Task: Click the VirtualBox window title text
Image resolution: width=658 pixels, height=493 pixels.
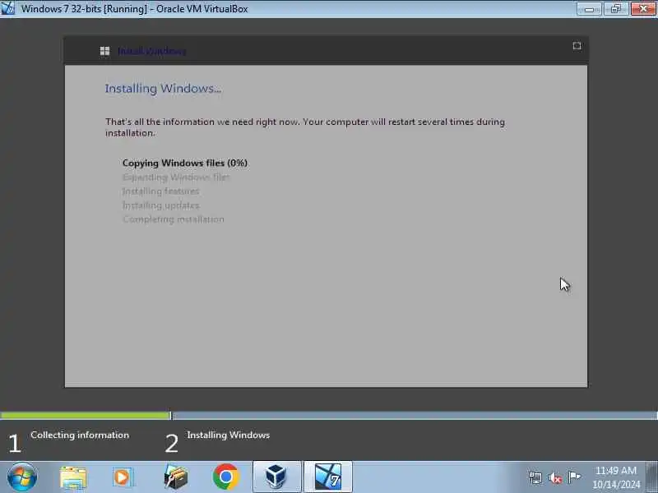Action: click(x=134, y=9)
